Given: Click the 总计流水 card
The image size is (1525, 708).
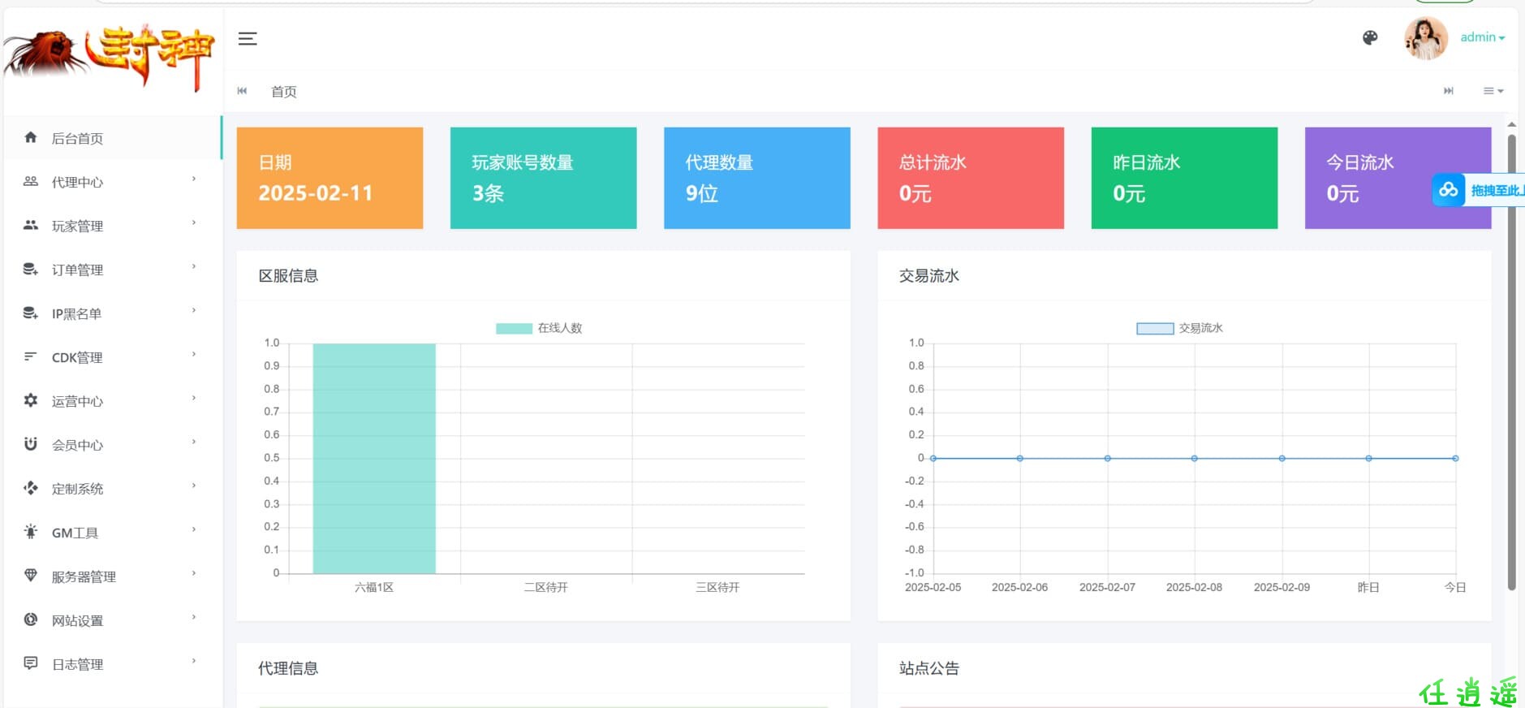Looking at the screenshot, I should click(x=971, y=178).
